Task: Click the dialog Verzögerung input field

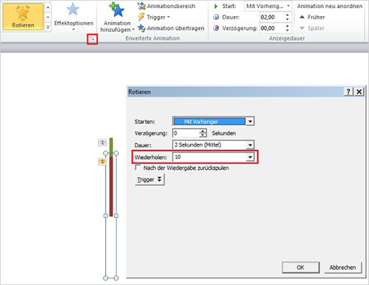Action: [x=186, y=134]
